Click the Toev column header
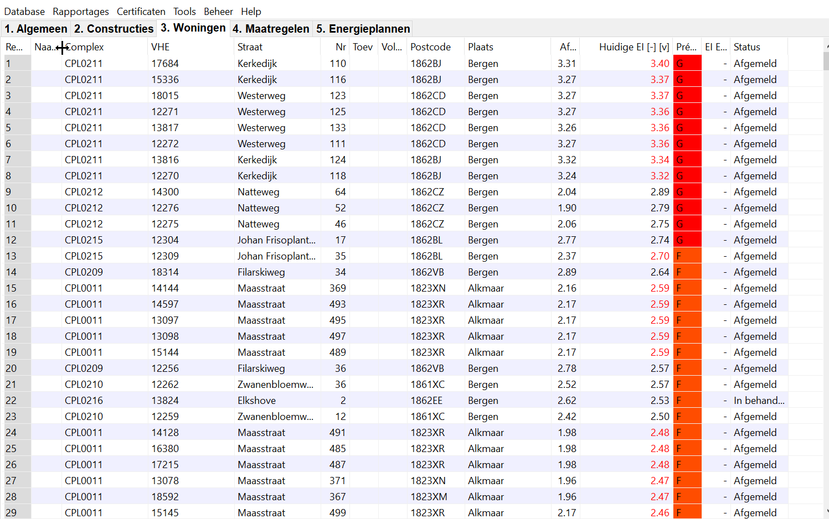This screenshot has width=829, height=519. 364,47
